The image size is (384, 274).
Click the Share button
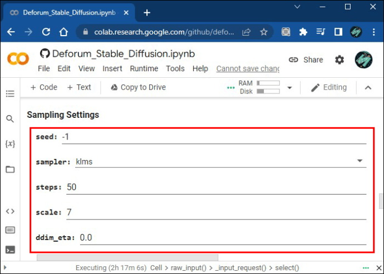pos(306,59)
